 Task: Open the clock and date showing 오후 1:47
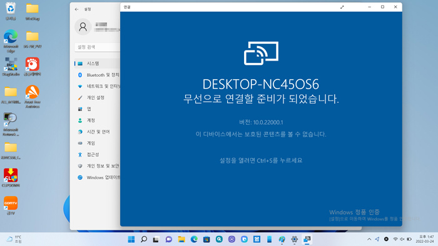point(425,239)
